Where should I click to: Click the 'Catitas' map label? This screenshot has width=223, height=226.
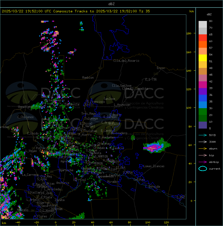(139, 180)
